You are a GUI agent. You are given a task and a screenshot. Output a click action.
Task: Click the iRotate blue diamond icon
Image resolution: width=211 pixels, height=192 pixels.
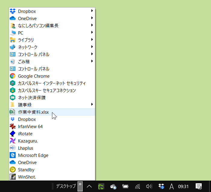coord(13,134)
